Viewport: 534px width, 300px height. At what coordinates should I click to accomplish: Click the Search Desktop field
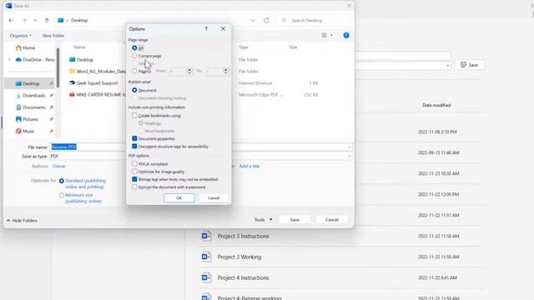(314, 20)
